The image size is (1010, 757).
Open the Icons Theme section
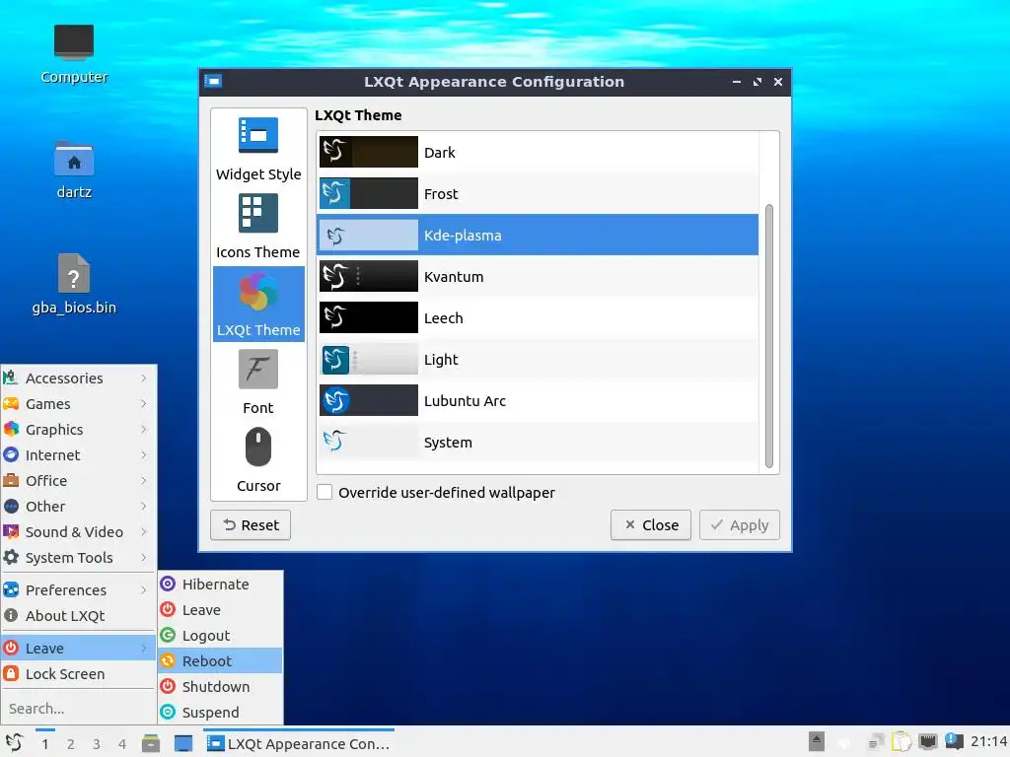pos(258,228)
